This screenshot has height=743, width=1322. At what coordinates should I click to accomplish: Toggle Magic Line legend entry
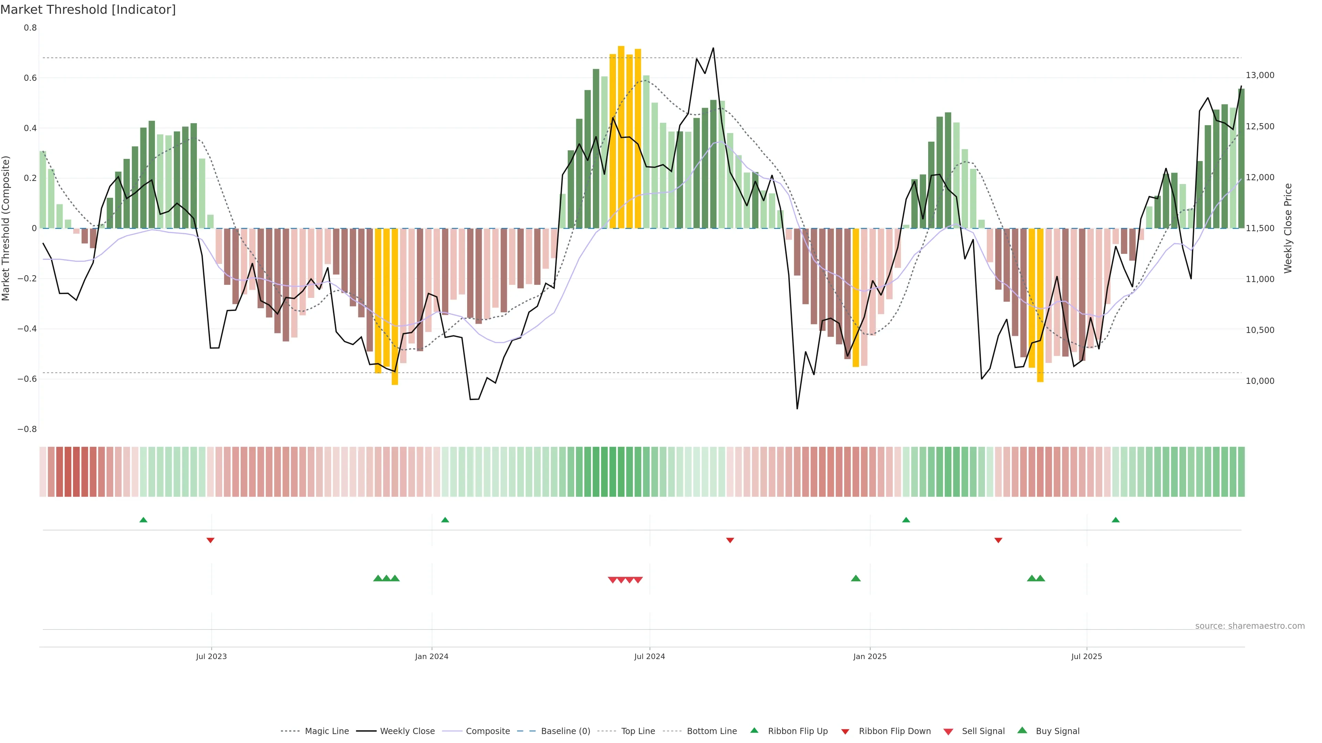coord(326,731)
